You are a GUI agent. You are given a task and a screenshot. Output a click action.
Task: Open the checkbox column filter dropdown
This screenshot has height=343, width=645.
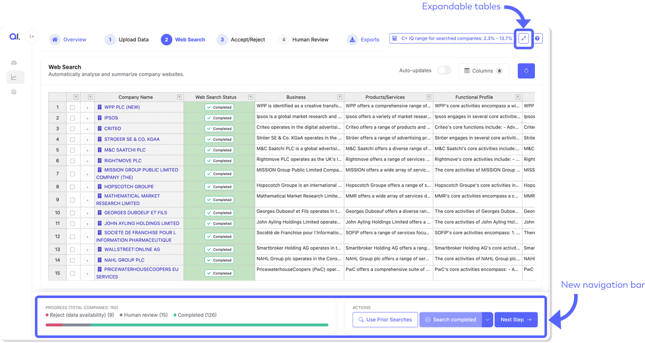pos(76,97)
